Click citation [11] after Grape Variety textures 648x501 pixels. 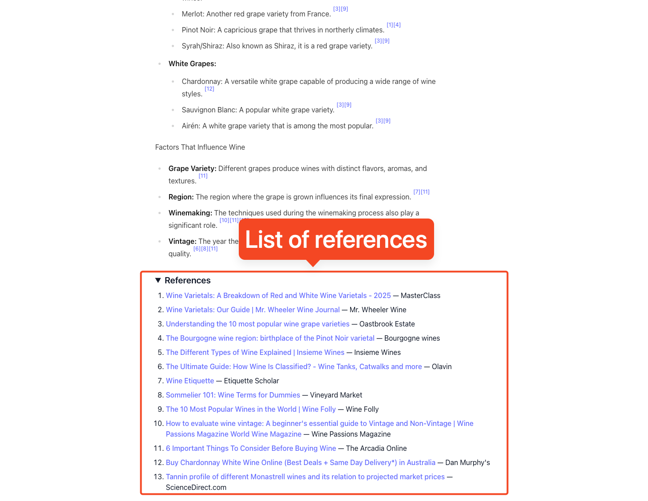tap(203, 176)
